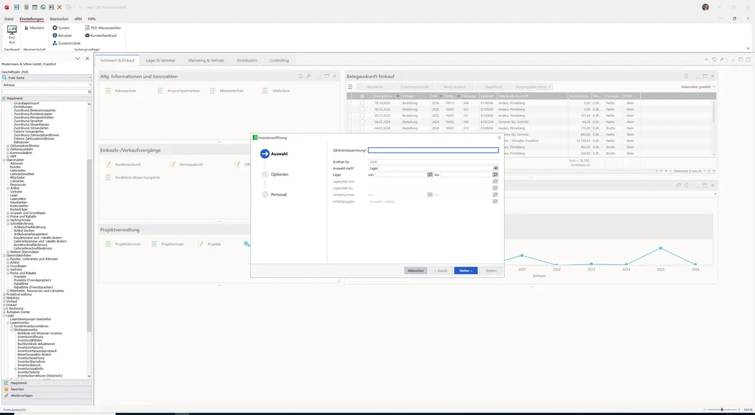Click the calendar icon in quick access toolbar
The image size is (755, 415).
(x=34, y=7)
